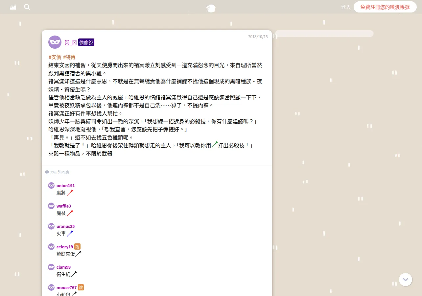422x296 pixels.
Task: Click the reply text 火車
Action: pyautogui.click(x=61, y=234)
